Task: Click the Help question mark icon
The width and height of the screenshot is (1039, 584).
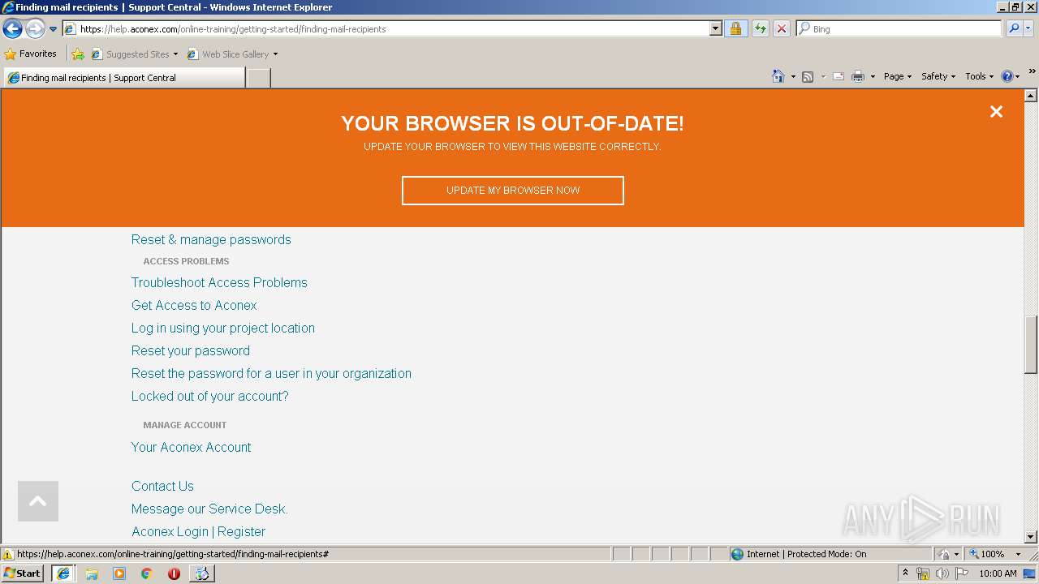Action: [x=1007, y=76]
